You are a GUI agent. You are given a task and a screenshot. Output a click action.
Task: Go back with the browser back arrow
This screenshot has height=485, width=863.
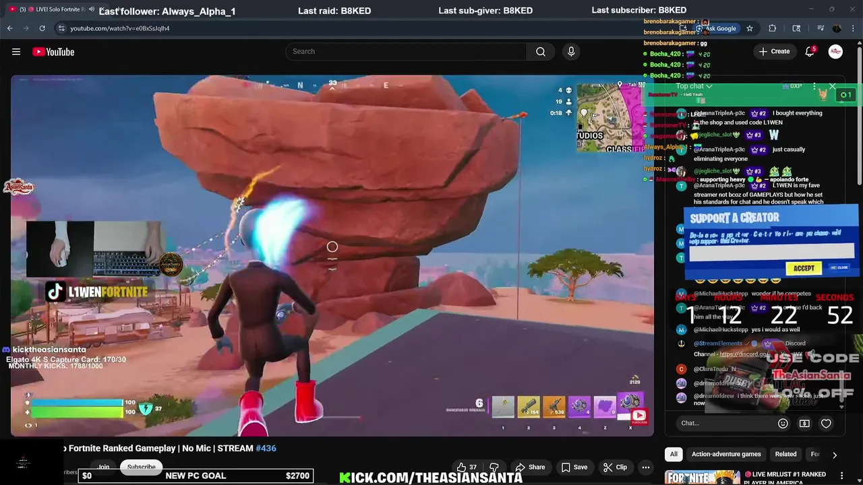pos(9,28)
